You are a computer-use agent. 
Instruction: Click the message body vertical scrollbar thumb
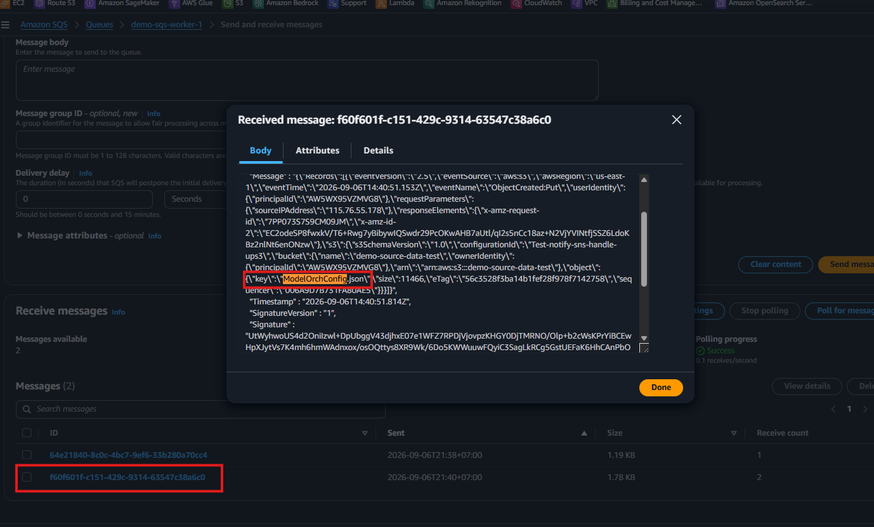pos(644,249)
